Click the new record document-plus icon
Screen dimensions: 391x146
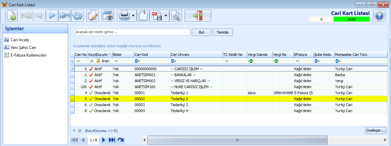[11, 16]
